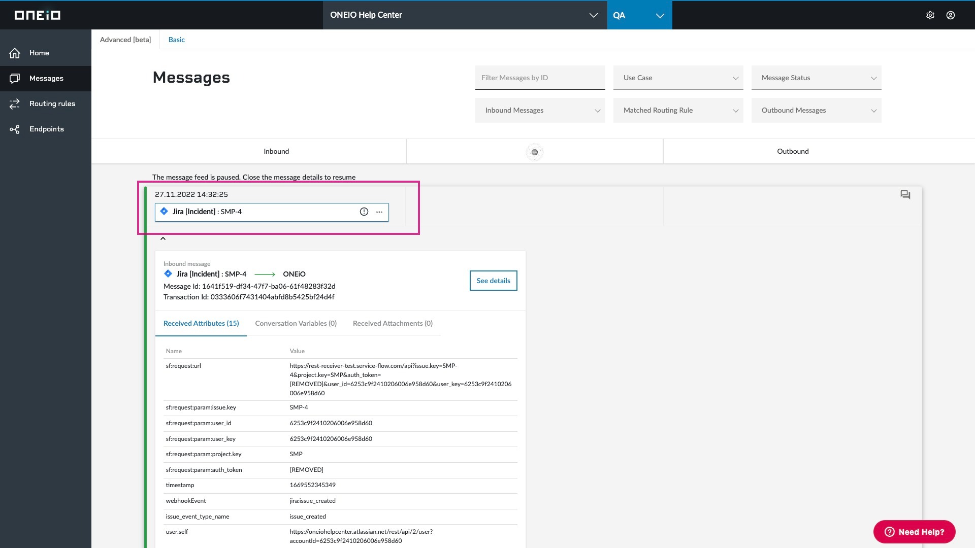This screenshot has width=975, height=548.
Task: Click the sf:request:param:issue.key row name
Action: click(201, 407)
